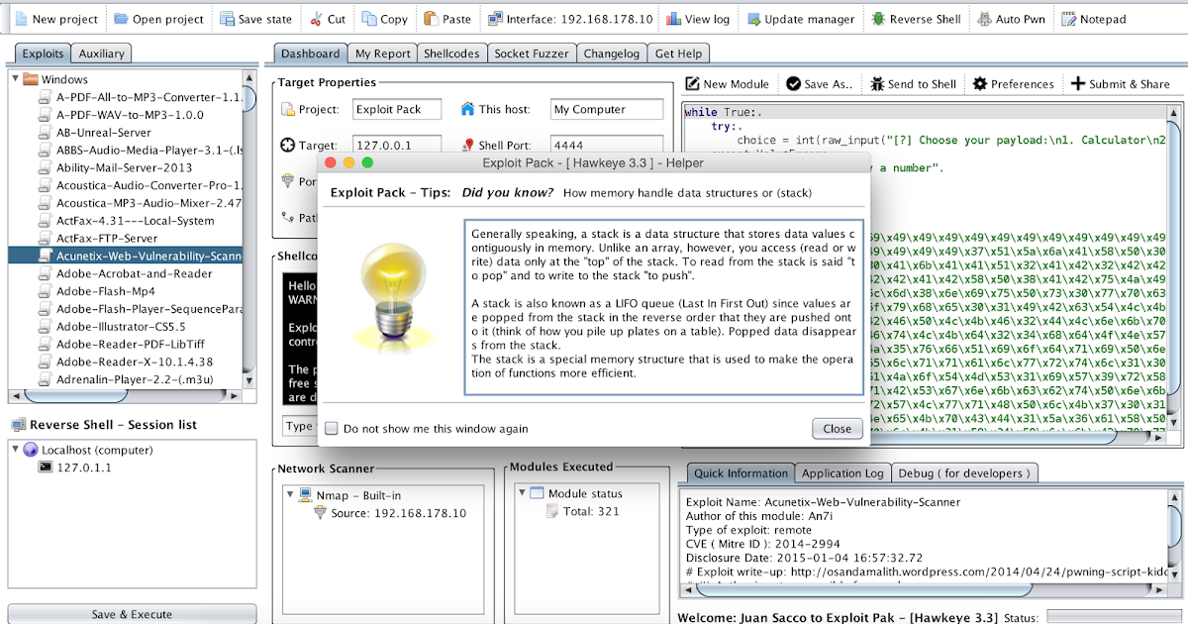
Task: Select Adobe-Acrobat-and-Reader exploit
Action: pyautogui.click(x=134, y=273)
